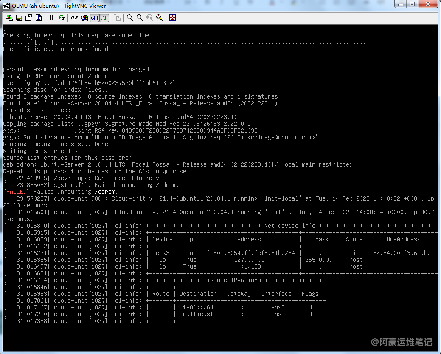Show the Connection info icon
The height and width of the screenshot is (354, 441).
coord(39,18)
